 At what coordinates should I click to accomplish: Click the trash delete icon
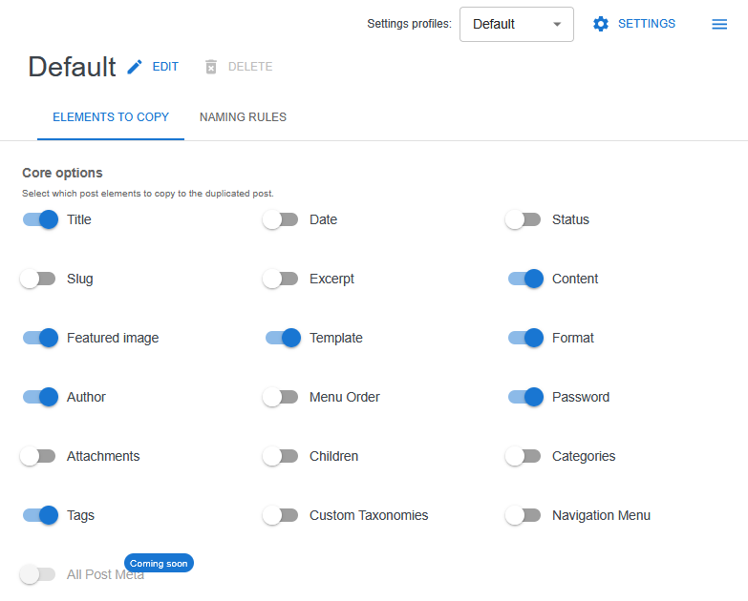click(211, 67)
